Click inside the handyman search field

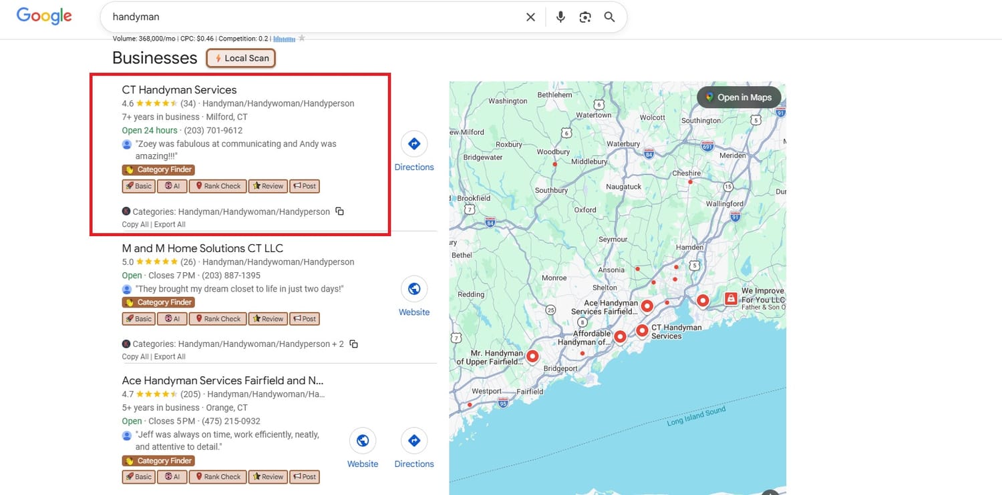(314, 17)
